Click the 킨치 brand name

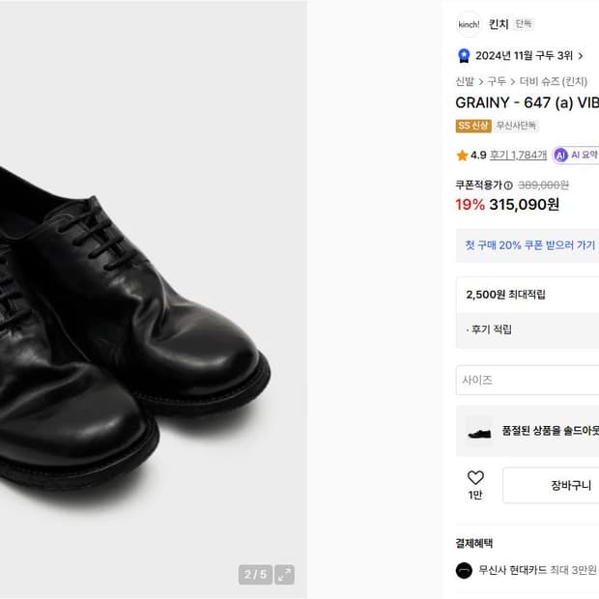[499, 24]
